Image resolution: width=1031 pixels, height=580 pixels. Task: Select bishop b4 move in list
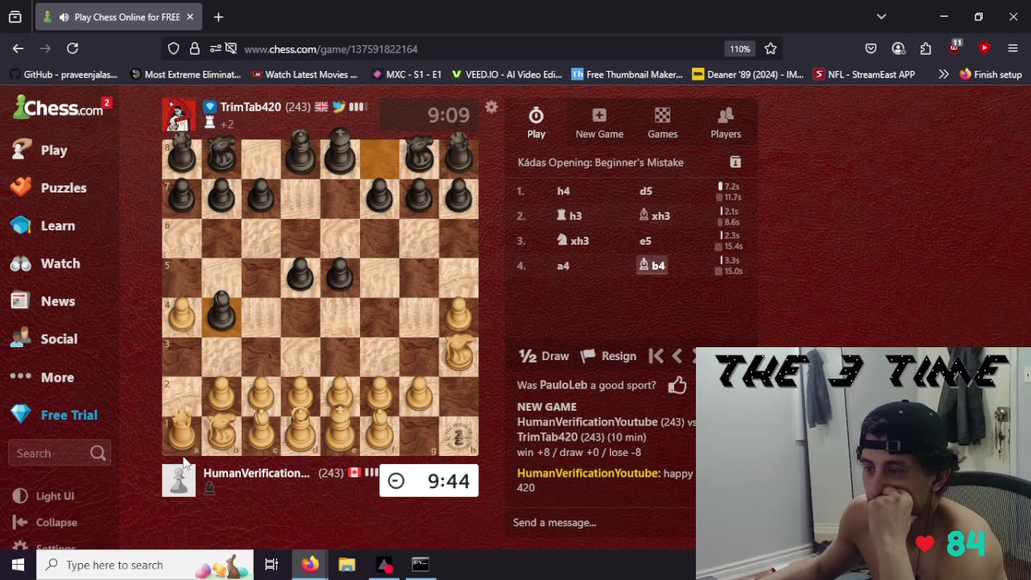coord(652,266)
